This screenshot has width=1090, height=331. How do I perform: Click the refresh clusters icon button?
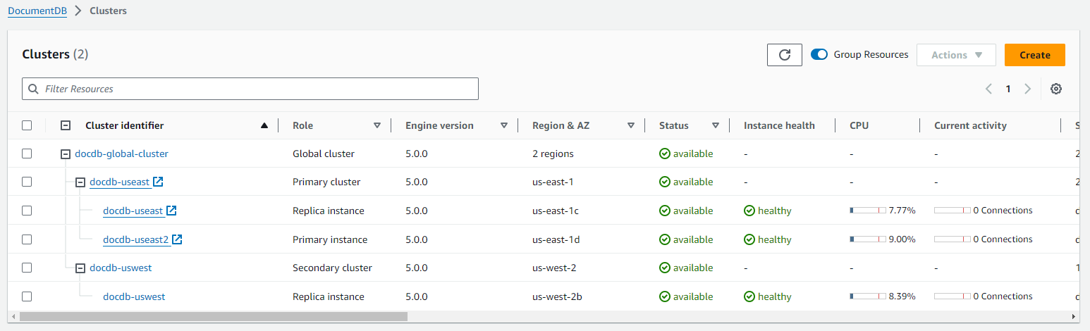784,55
